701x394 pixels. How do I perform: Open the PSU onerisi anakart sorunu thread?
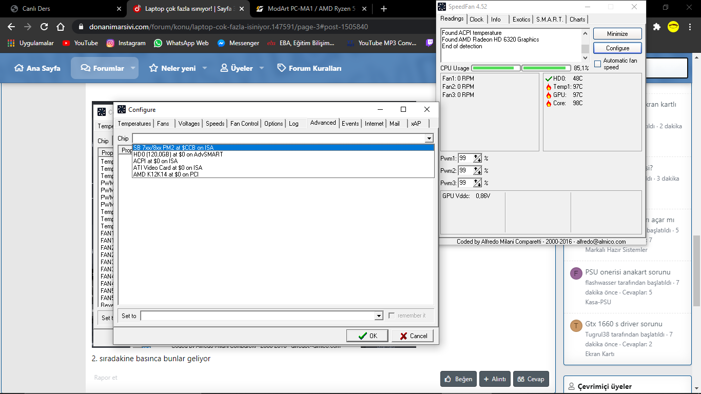(628, 272)
